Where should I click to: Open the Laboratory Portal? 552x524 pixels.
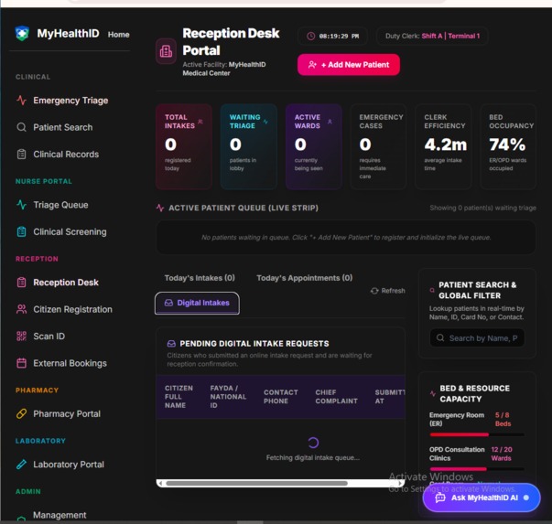(69, 465)
